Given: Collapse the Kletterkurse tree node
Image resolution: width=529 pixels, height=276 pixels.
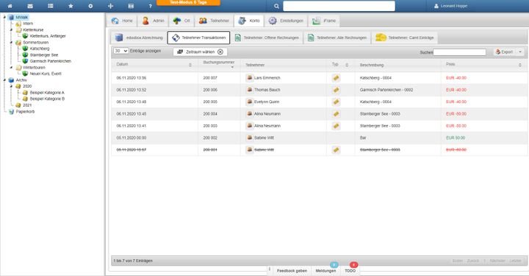Looking at the screenshot, I should coord(11,29).
